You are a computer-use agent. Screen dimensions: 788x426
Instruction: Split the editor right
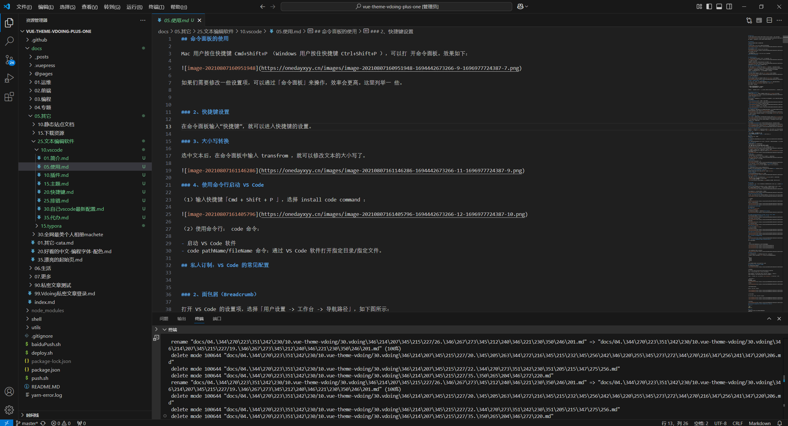769,20
